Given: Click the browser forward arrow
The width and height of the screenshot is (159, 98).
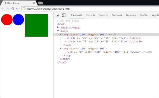Looking at the screenshot, I should tap(8, 9).
